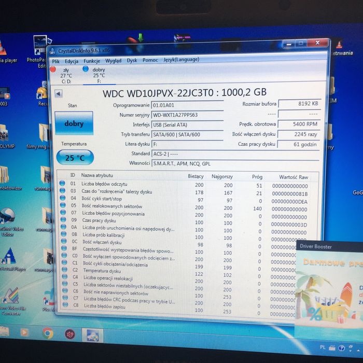
Task: Click the Ilość włączeń dysku value 2245 razy
Action: 299,134
